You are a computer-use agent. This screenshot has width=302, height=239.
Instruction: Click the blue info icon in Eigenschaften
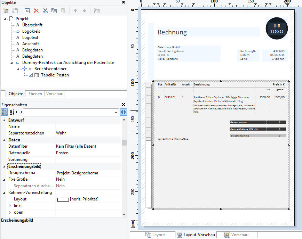124,112
